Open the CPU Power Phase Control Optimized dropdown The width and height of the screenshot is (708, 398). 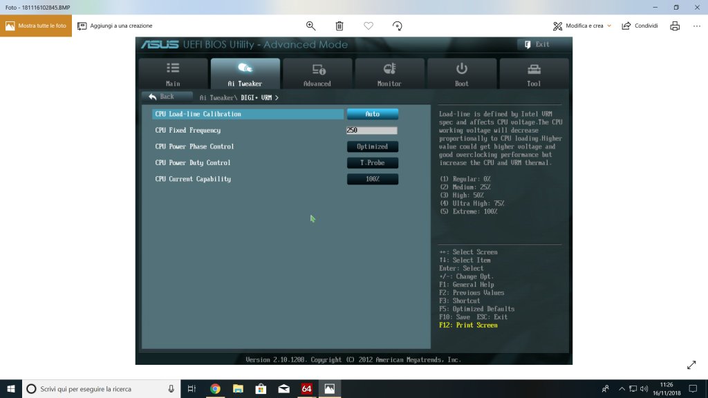[373, 146]
